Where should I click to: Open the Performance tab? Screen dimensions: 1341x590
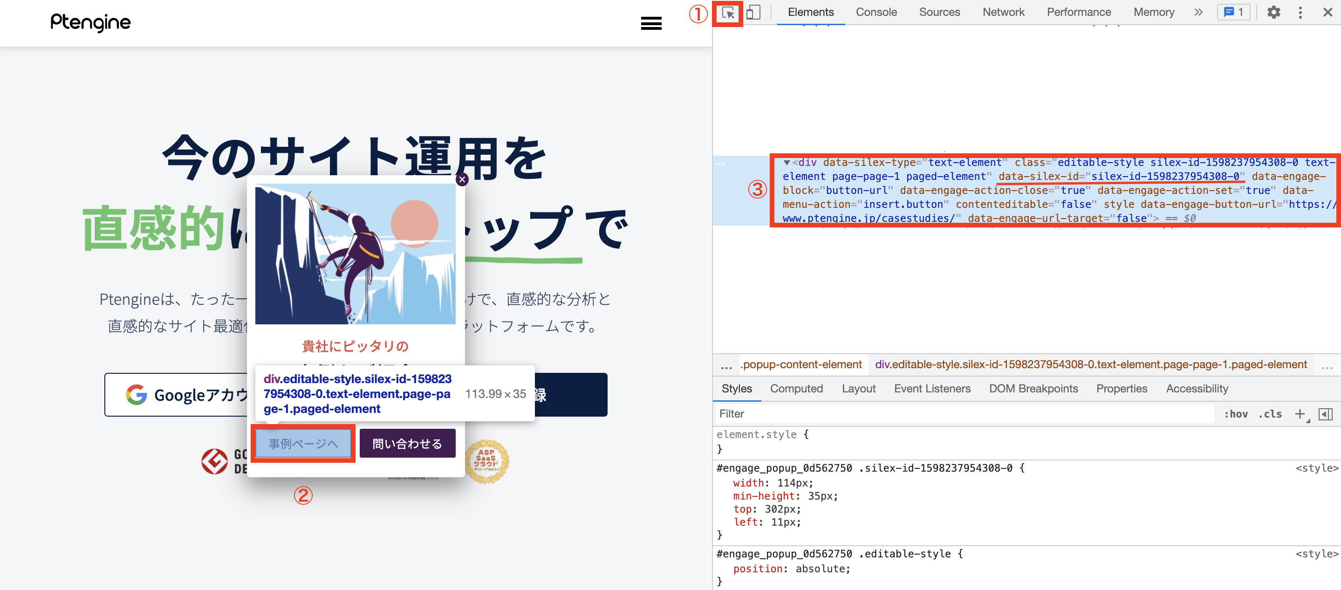[1079, 13]
